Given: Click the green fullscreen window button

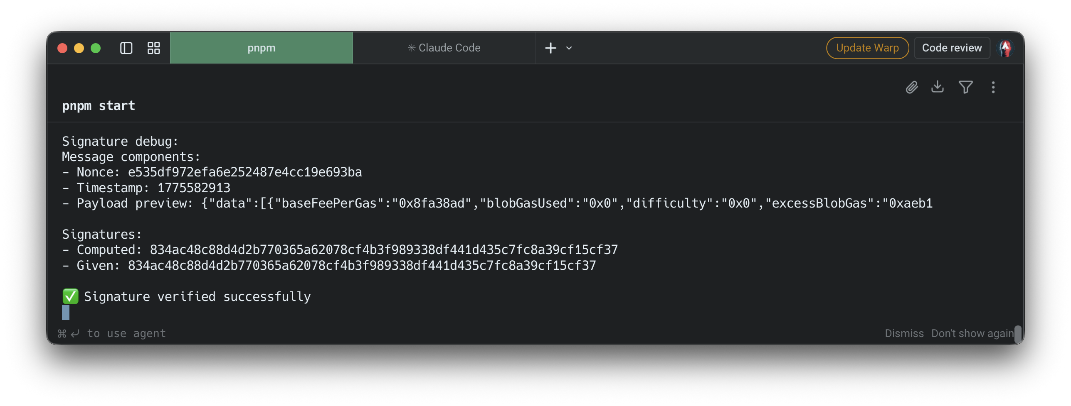Looking at the screenshot, I should [96, 48].
